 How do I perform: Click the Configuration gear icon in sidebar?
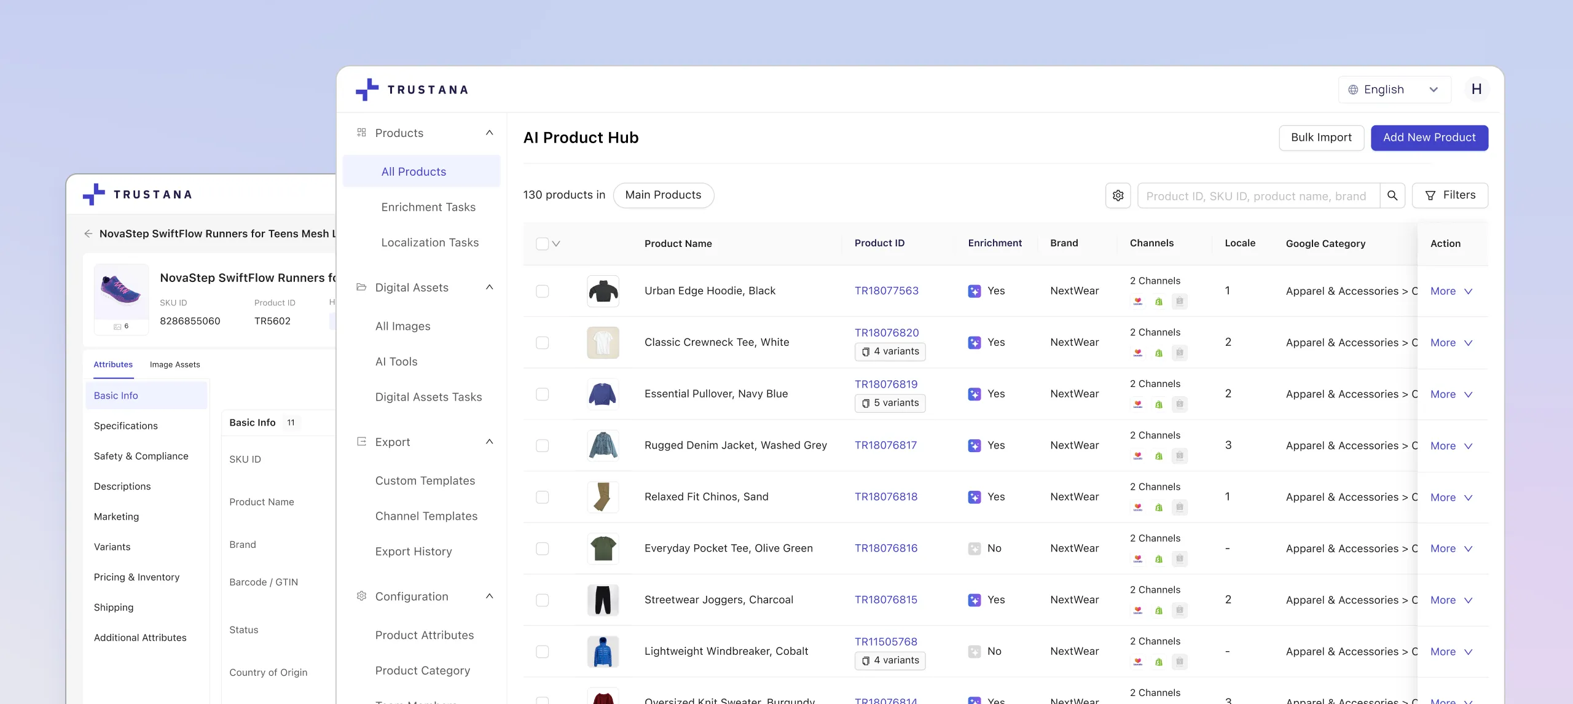click(361, 596)
